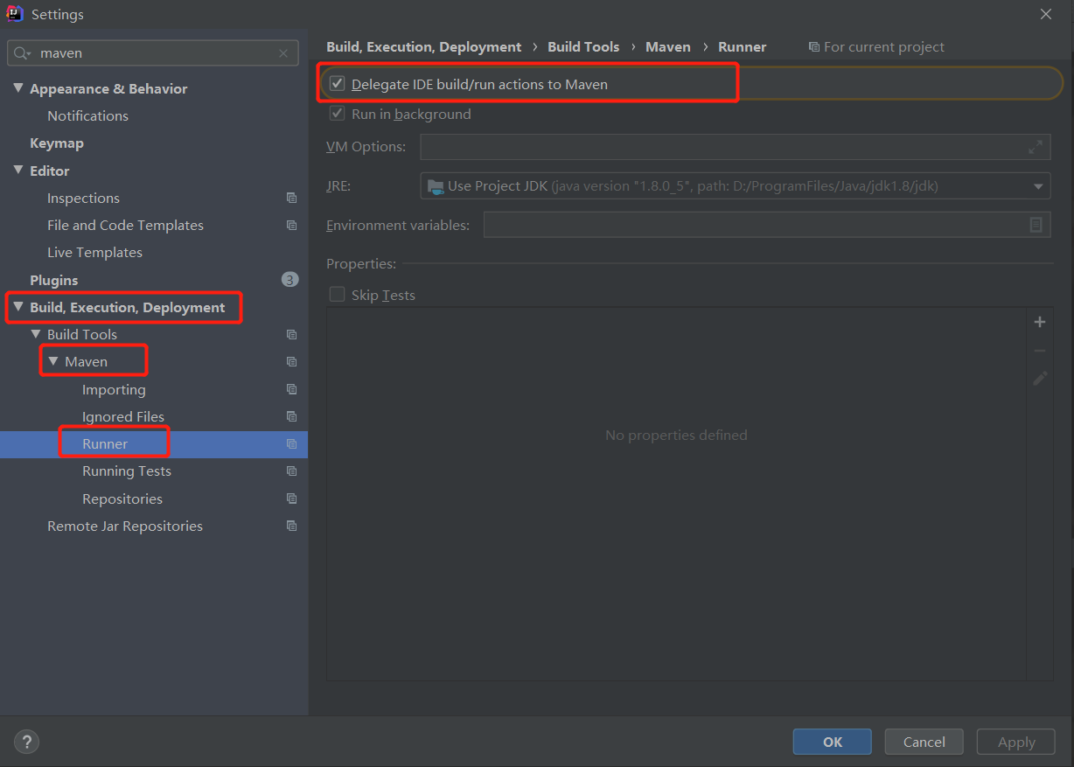Click 'No properties defined' text
The image size is (1074, 767).
[x=676, y=435]
